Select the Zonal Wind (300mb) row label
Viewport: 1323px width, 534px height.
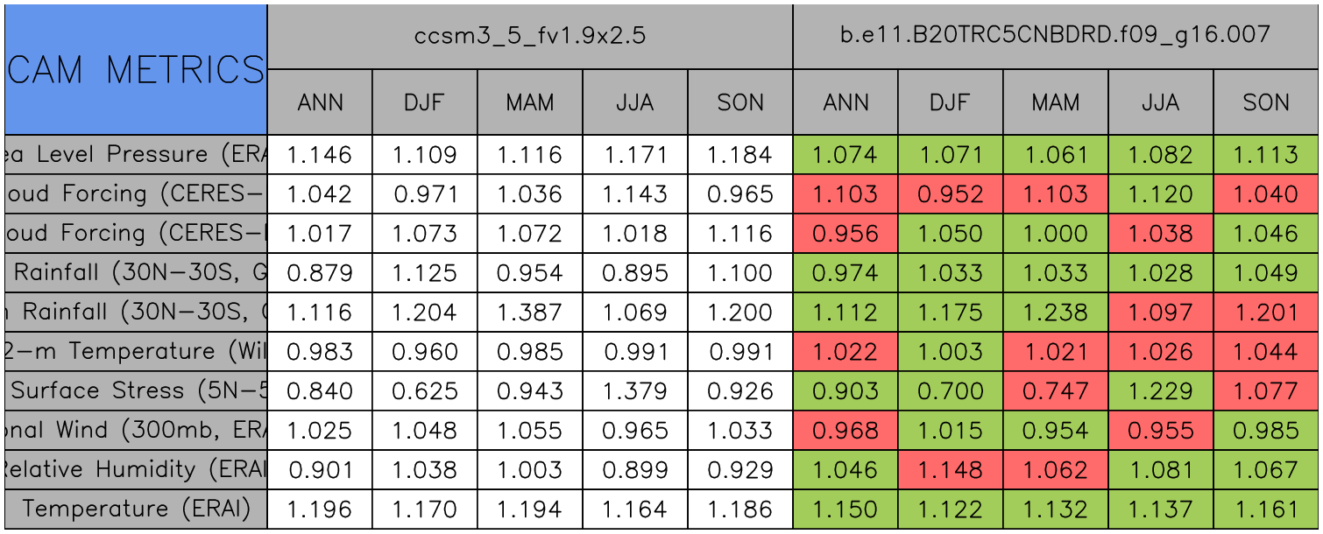coord(135,431)
